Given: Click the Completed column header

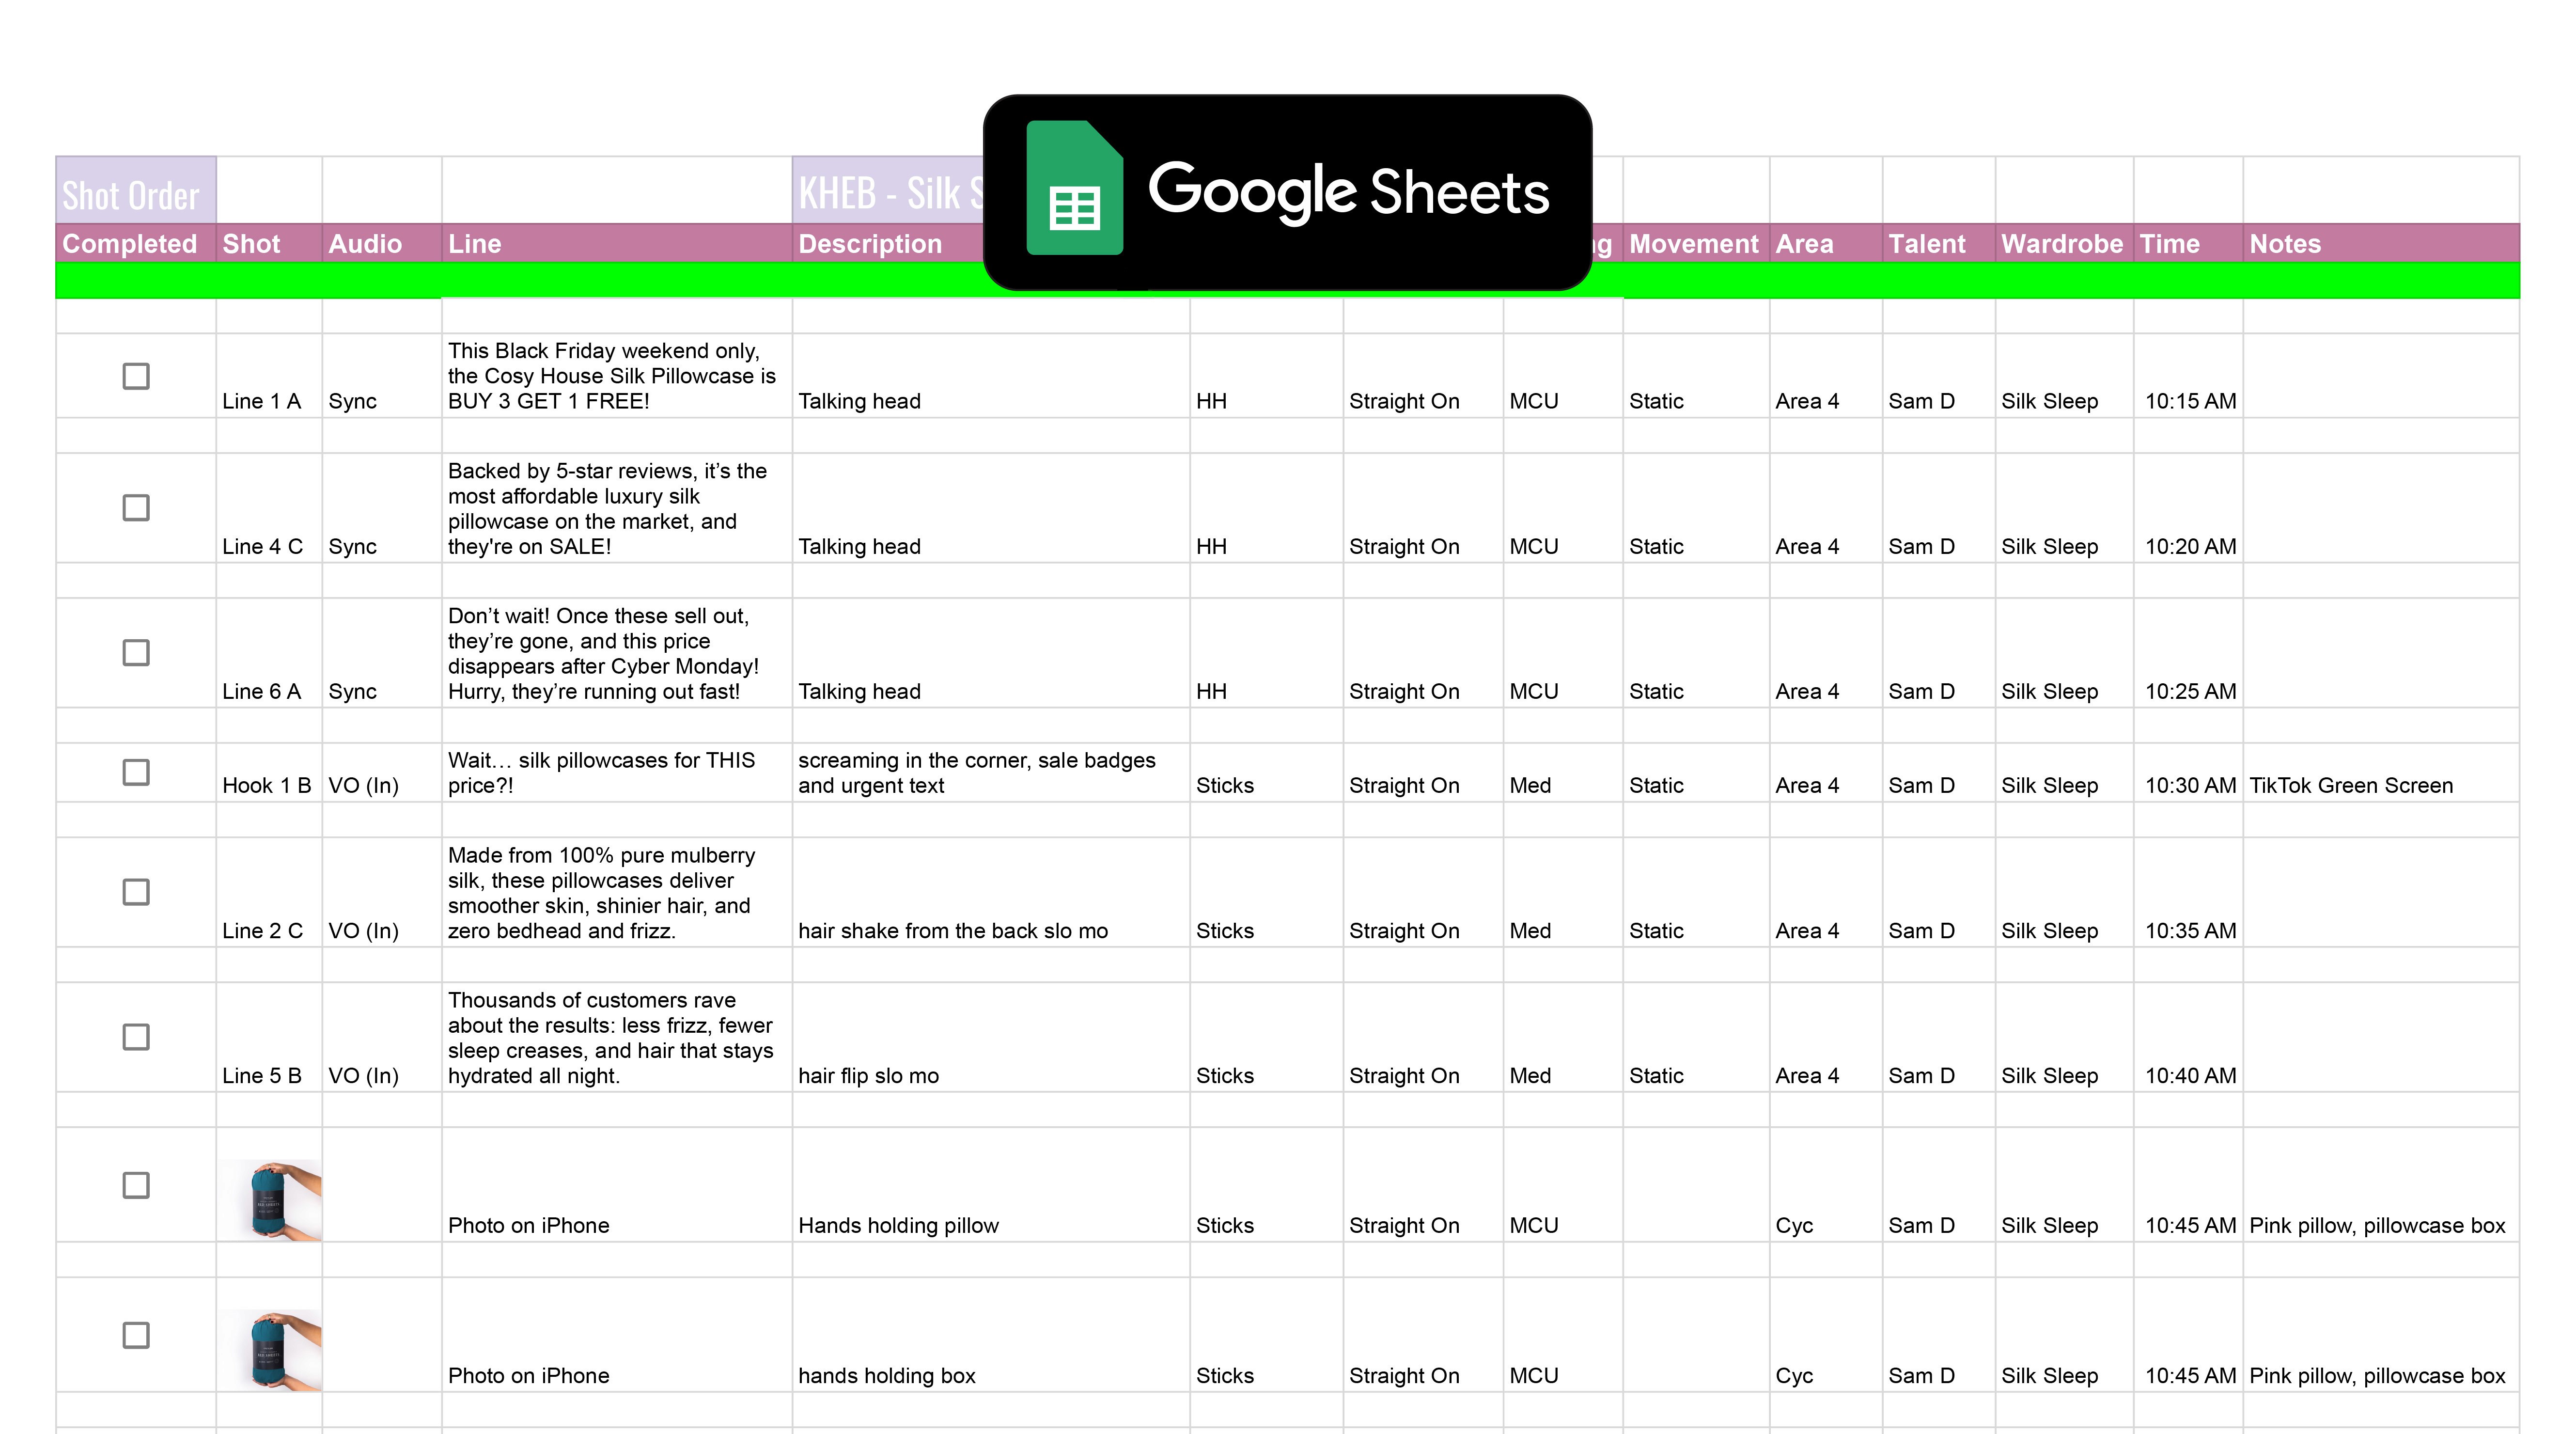Looking at the screenshot, I should tap(131, 244).
